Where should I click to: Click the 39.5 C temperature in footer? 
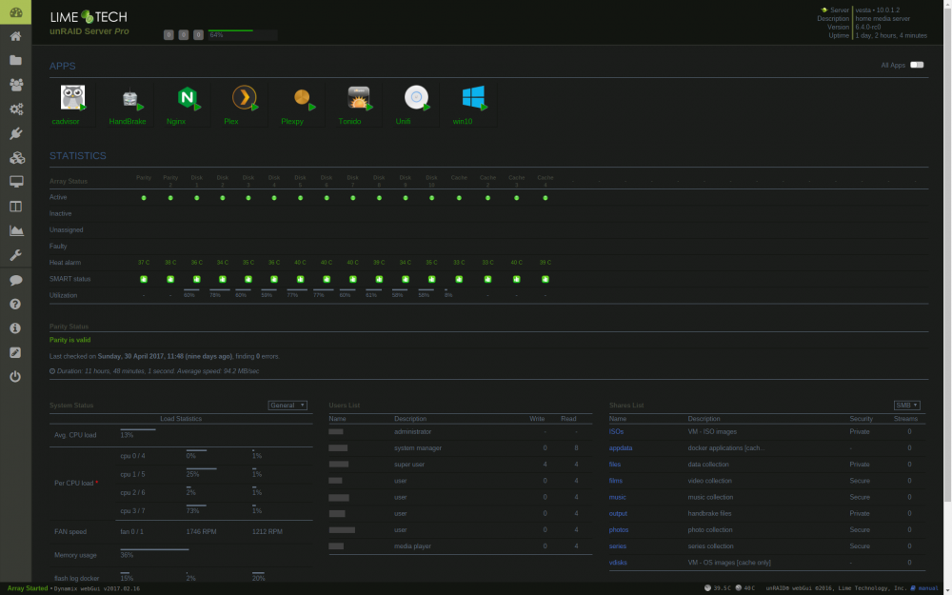pos(722,588)
